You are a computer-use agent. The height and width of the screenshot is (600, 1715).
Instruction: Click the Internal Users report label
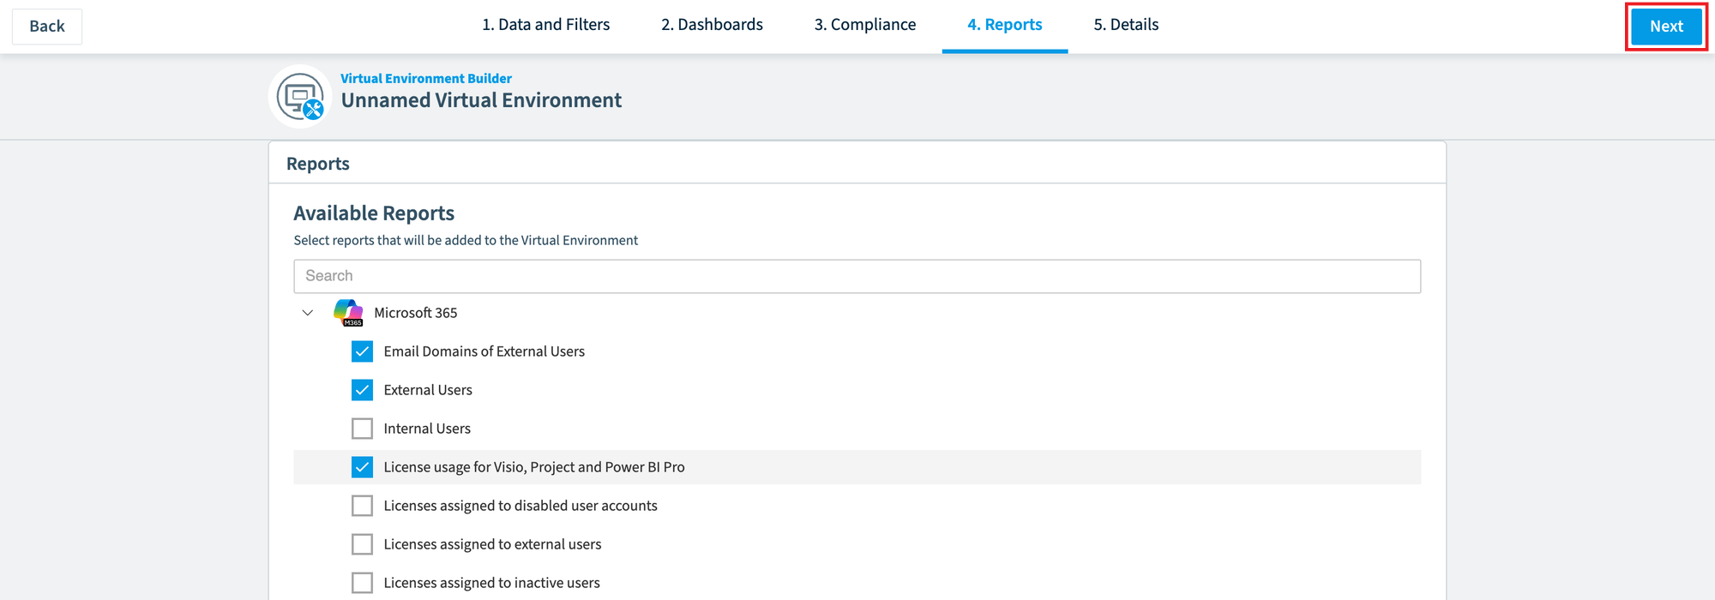427,429
